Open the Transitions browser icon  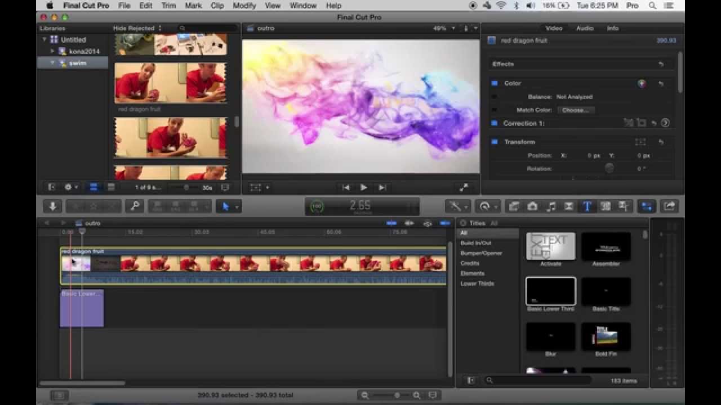(x=569, y=206)
